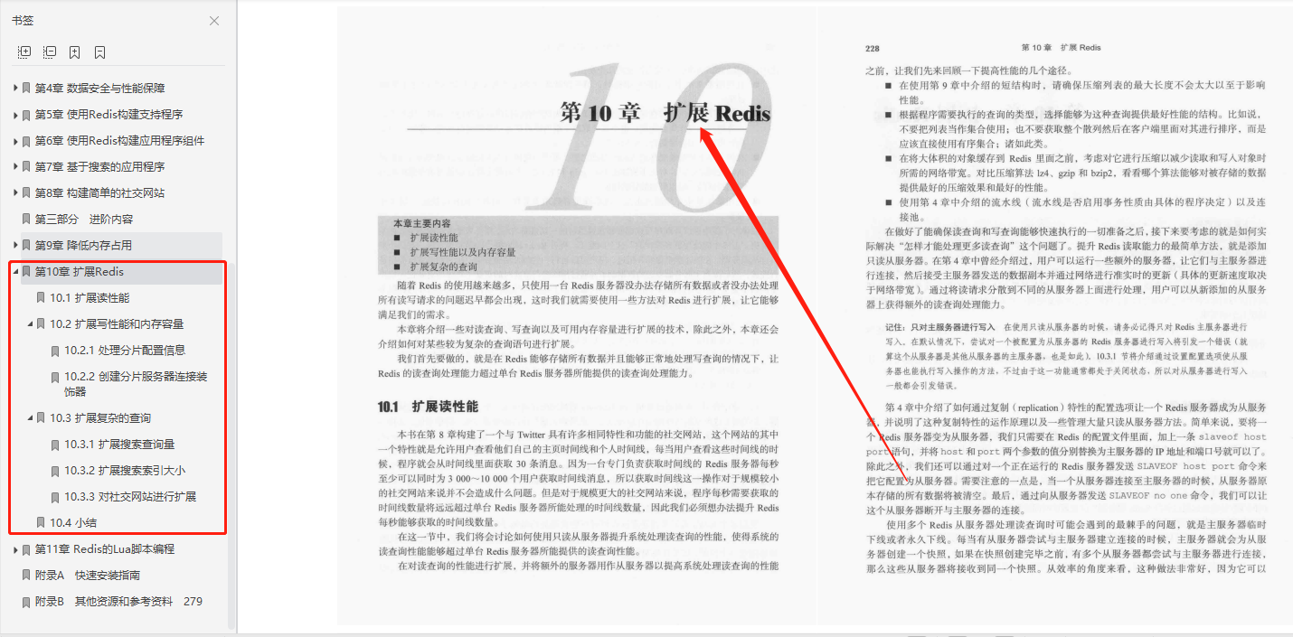Viewport: 1293px width, 637px height.
Task: Select 第7章 基于搜索的应用程序 bookmark
Action: click(x=99, y=167)
